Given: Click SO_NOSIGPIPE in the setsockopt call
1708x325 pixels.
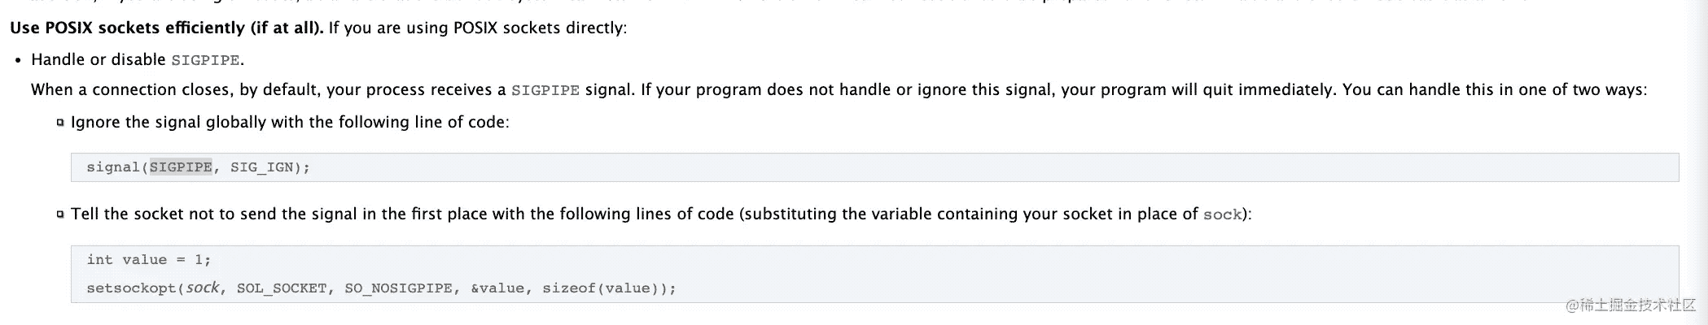Looking at the screenshot, I should tap(398, 288).
